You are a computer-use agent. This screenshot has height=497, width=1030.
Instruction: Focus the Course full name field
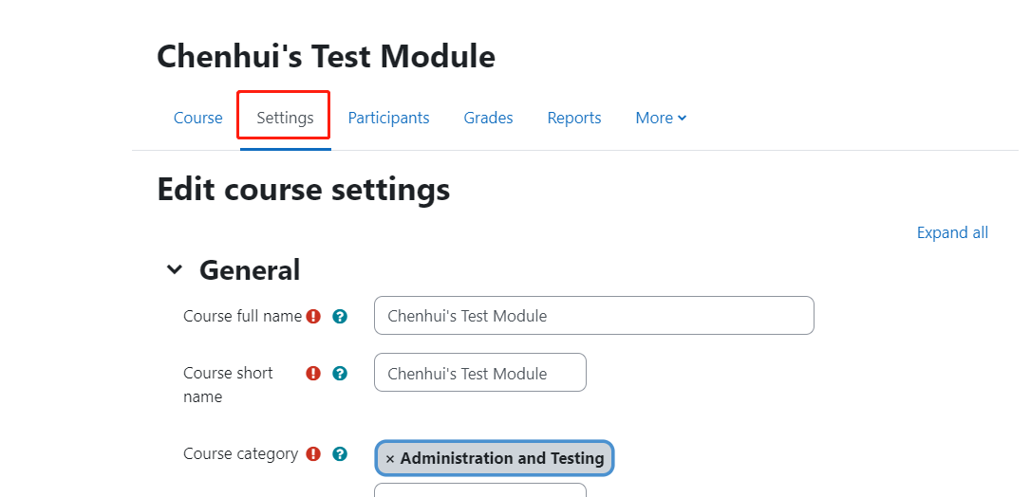[x=593, y=316]
